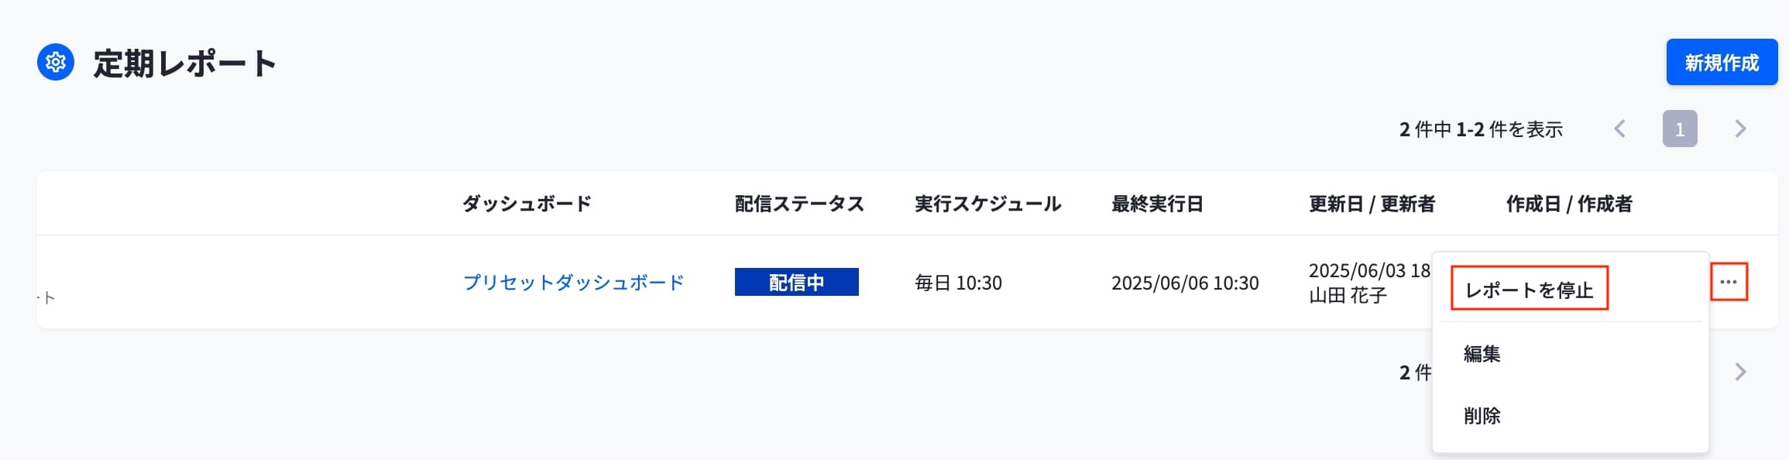Click the 新規作成 button

tap(1722, 62)
